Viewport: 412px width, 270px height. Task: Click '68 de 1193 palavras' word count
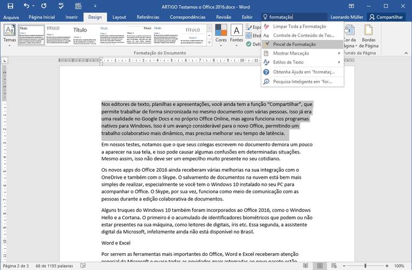pyautogui.click(x=54, y=266)
